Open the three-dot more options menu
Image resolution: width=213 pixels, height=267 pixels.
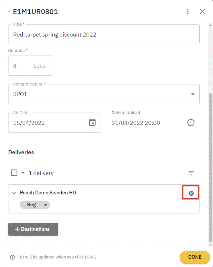(188, 12)
